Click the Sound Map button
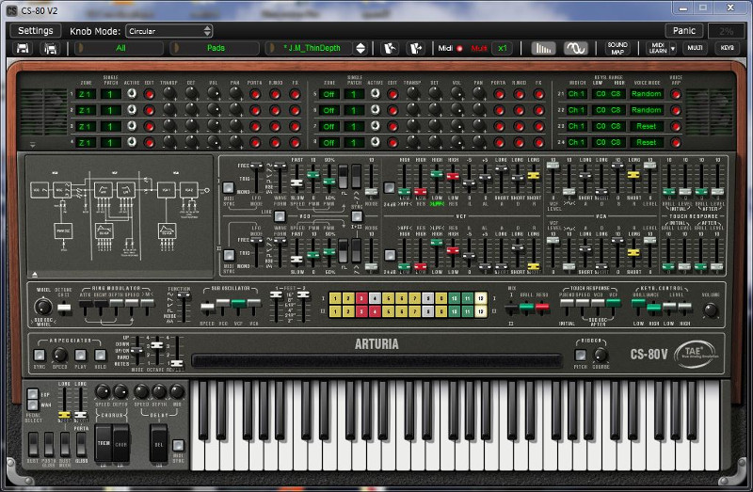Screen dimensions: 753x492 617,48
